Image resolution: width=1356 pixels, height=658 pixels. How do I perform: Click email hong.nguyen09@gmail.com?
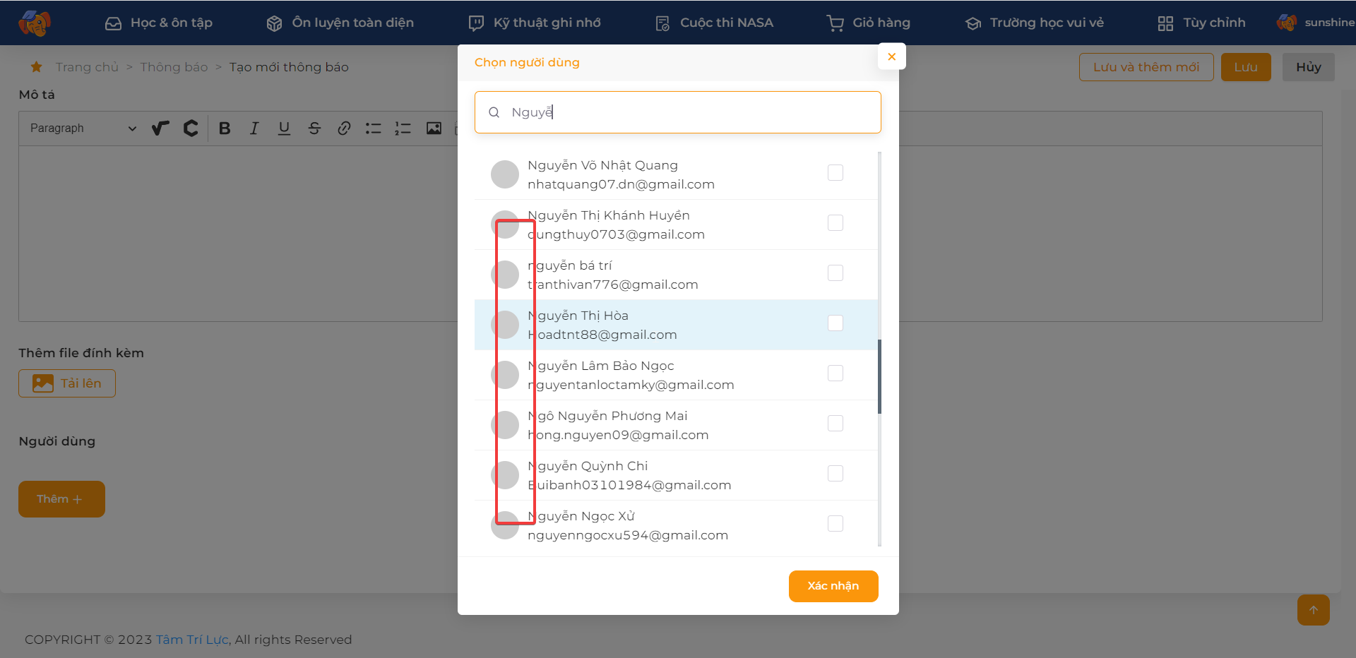click(618, 435)
